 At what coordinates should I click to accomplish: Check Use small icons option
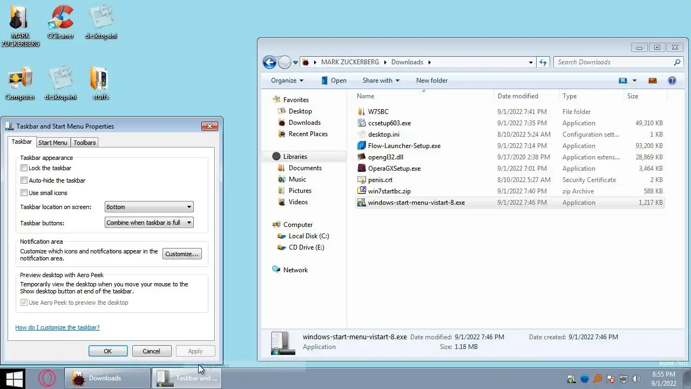[24, 193]
